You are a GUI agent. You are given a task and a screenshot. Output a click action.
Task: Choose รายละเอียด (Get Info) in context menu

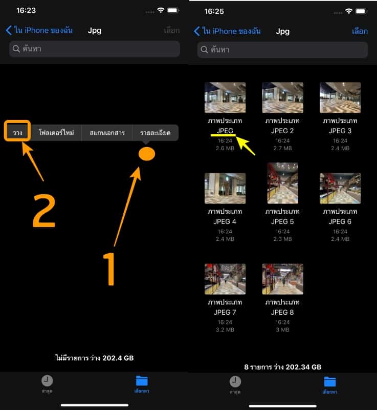tap(155, 133)
